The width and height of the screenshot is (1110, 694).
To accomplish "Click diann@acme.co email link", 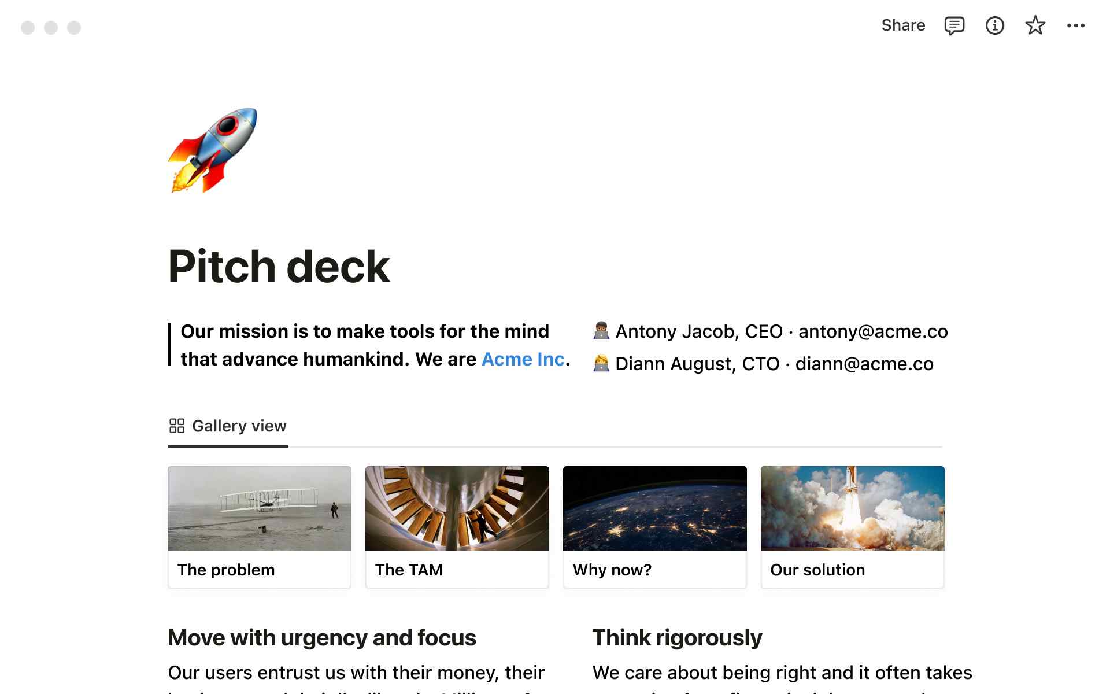I will click(863, 364).
